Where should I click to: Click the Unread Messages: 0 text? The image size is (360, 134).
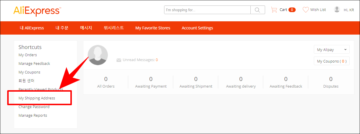140,60
